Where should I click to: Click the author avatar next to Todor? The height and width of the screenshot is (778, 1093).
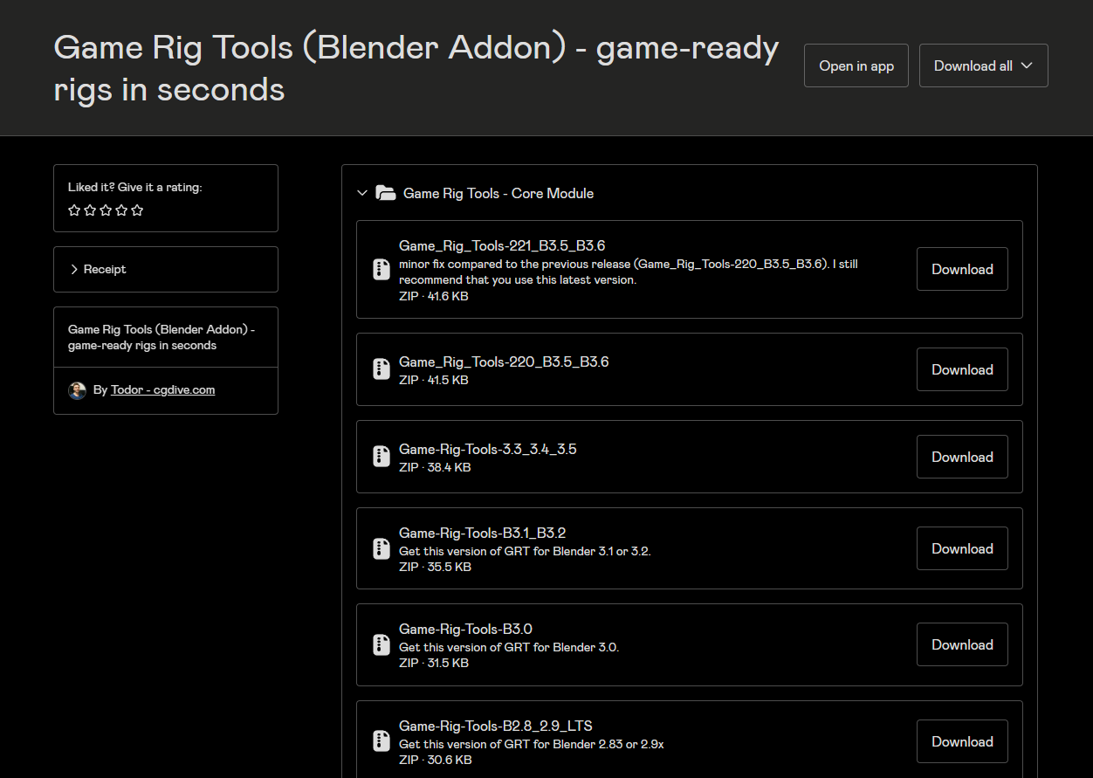77,390
